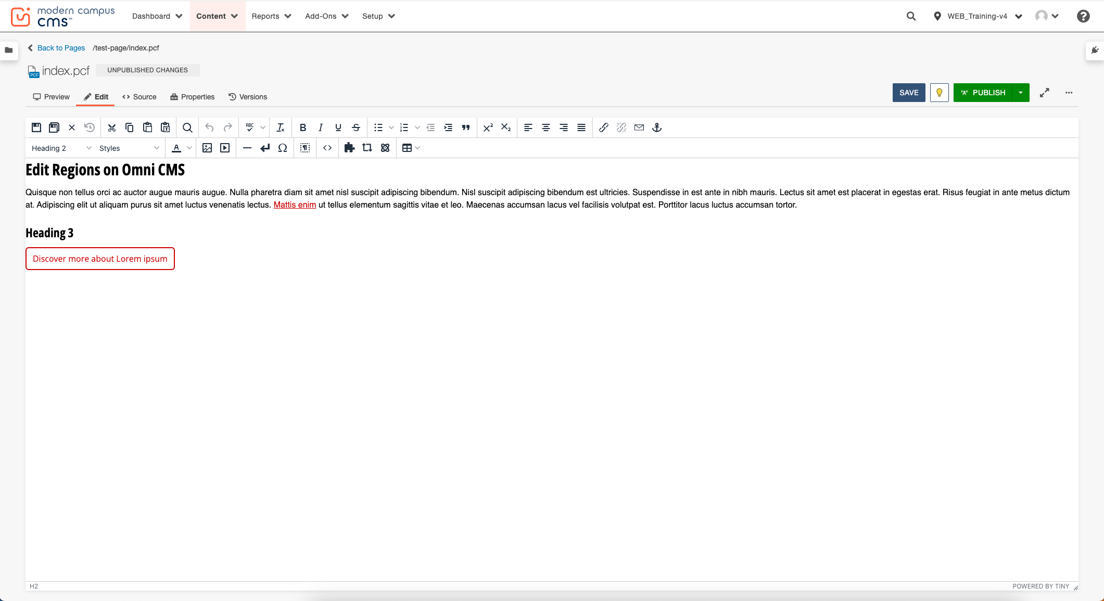Toggle Align left
Screen dimensions: 1104x601
pos(528,127)
